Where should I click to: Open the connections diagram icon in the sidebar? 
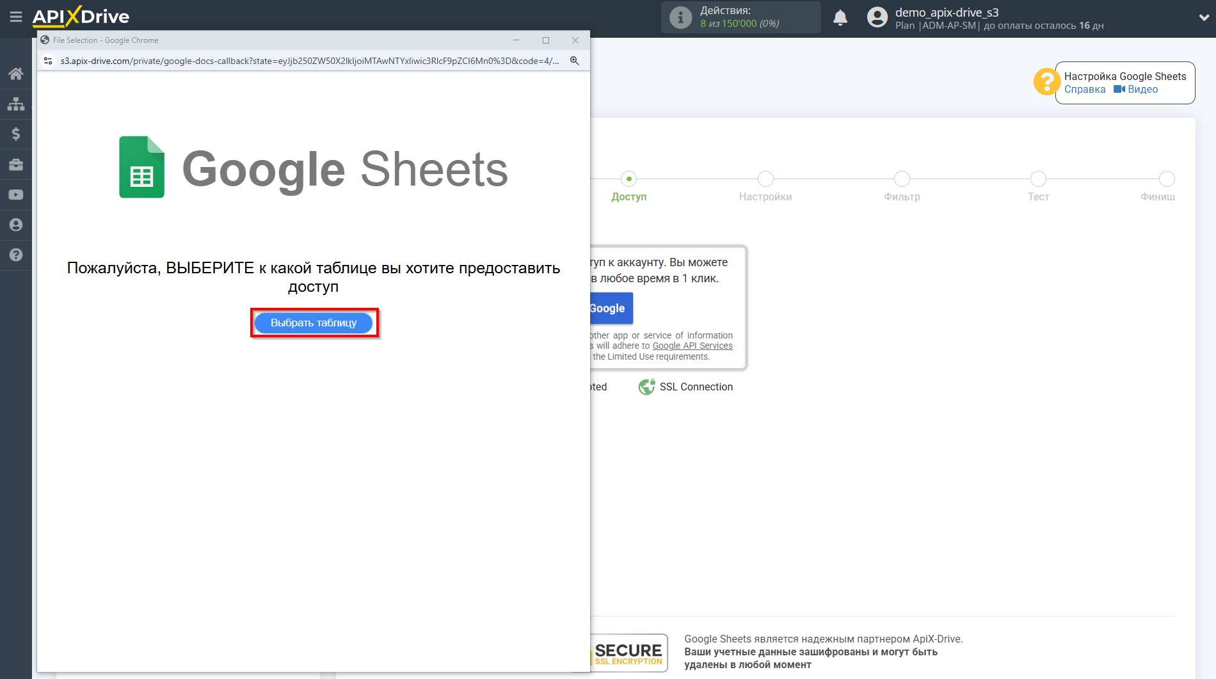click(x=16, y=104)
